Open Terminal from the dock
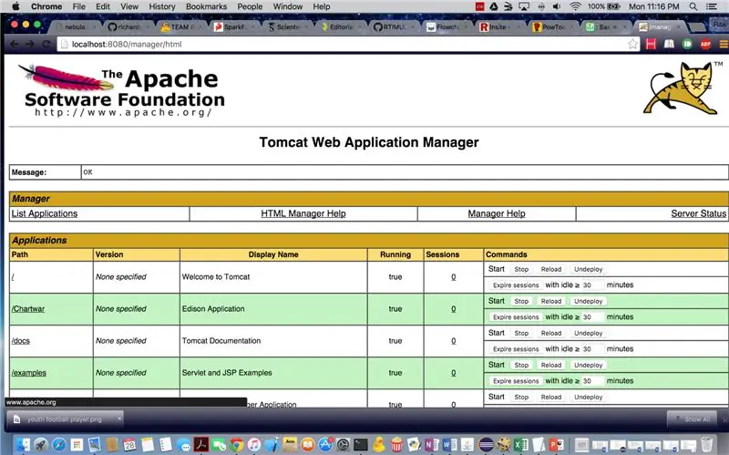Image resolution: width=729 pixels, height=455 pixels. point(360,445)
